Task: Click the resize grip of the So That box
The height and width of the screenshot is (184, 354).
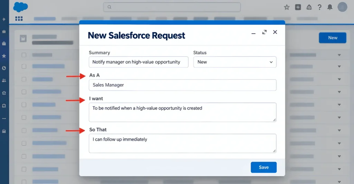Action: (x=274, y=150)
